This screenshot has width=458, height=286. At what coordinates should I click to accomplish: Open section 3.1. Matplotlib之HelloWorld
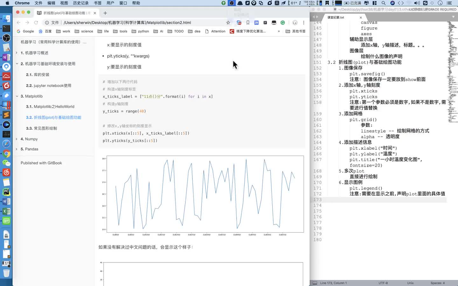(x=50, y=106)
